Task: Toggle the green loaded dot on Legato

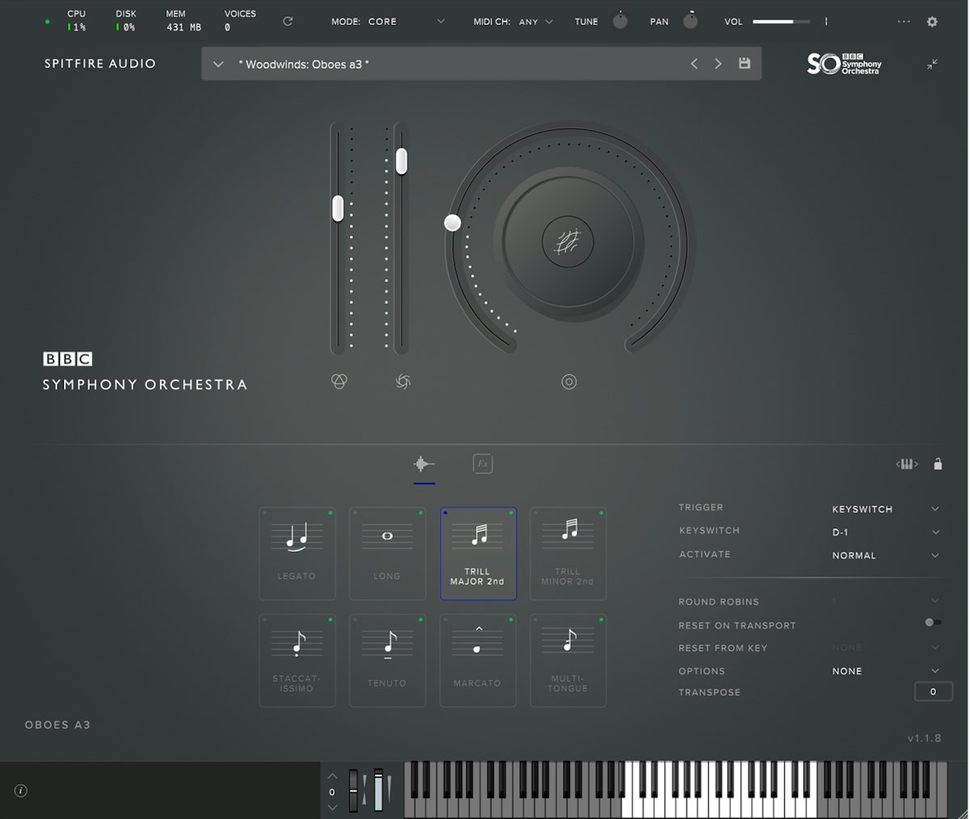Action: (x=330, y=513)
